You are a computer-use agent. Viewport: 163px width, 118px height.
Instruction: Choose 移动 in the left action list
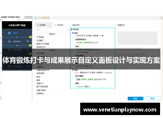click(x=38, y=77)
